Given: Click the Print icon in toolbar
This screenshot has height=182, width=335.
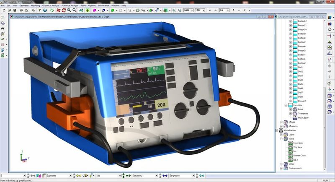Looking at the screenshot, I should pyautogui.click(x=21, y=10).
